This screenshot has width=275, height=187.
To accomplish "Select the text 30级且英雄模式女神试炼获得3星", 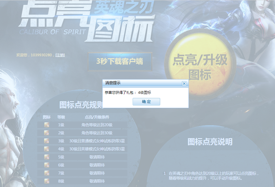I will tap(97, 149).
